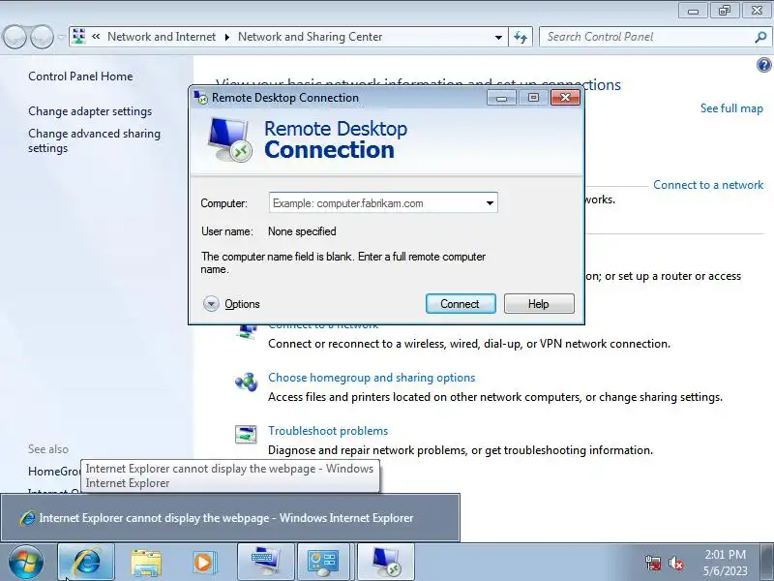Switch to Remote Desktop Connection taskbar icon

[385, 562]
